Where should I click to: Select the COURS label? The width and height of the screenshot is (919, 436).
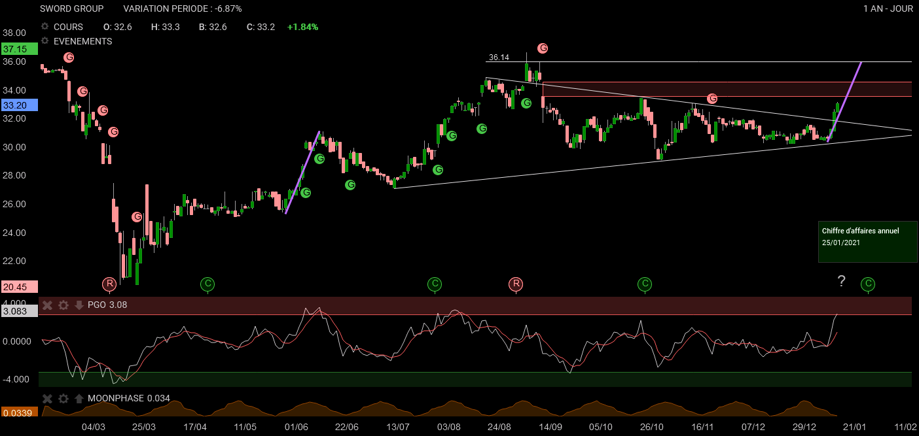tap(68, 27)
